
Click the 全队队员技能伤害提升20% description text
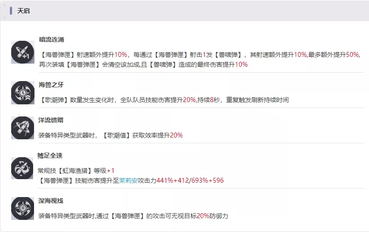click(x=158, y=100)
